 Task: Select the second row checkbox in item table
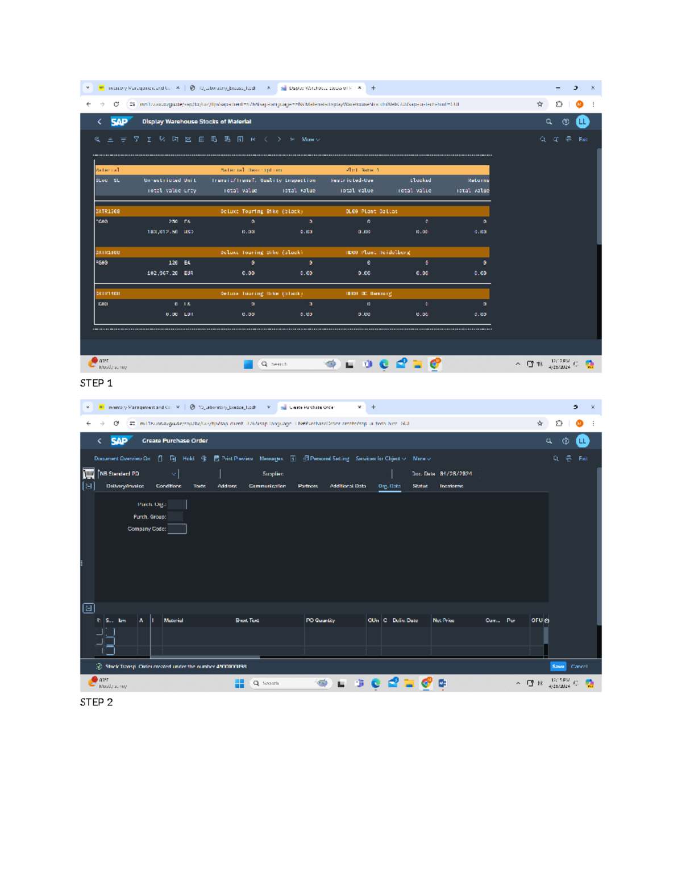tap(99, 641)
